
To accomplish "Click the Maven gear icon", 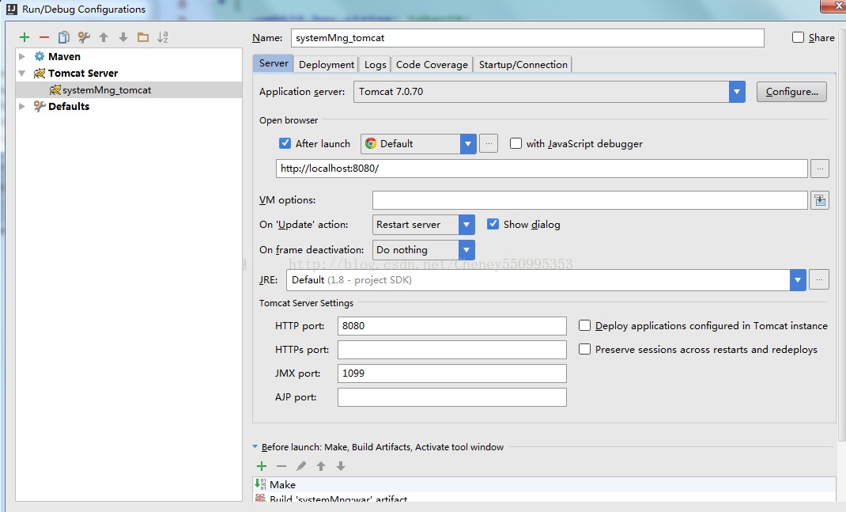I will 40,56.
